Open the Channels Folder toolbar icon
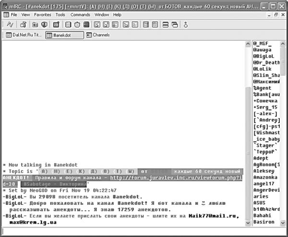Viewport: 288px width, 237px height. [x=35, y=24]
